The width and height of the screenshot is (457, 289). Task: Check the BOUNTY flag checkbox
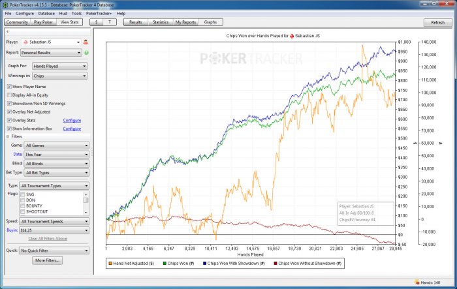[22, 206]
